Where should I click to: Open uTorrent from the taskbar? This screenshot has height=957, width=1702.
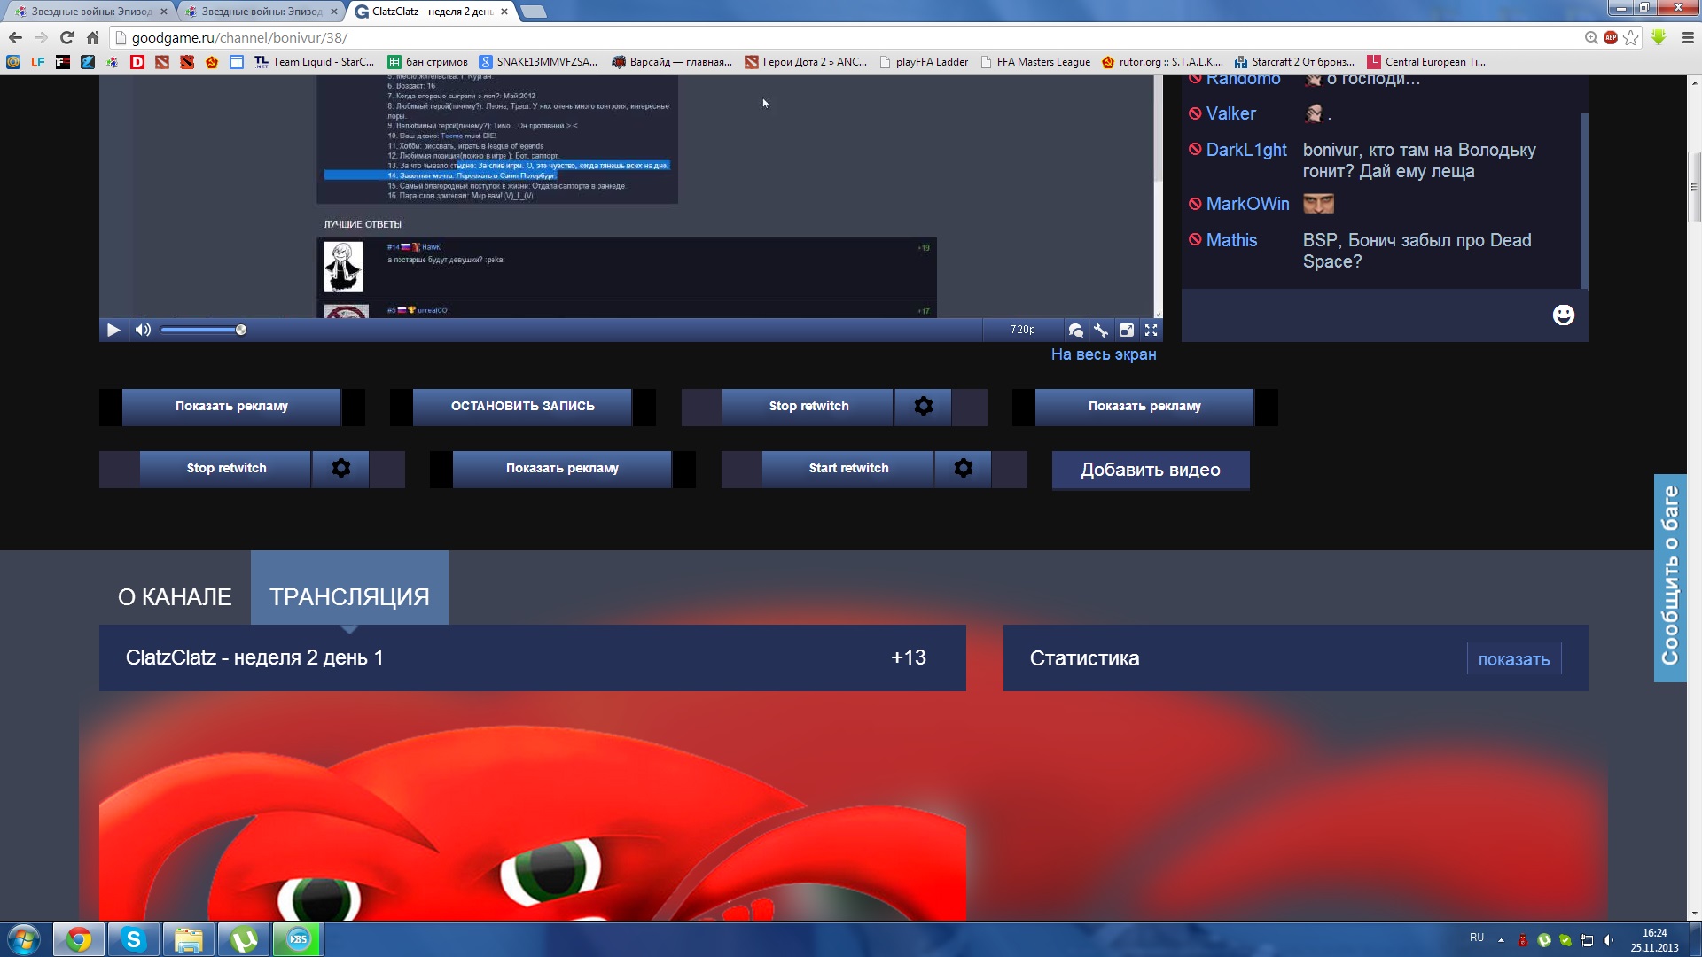click(243, 939)
